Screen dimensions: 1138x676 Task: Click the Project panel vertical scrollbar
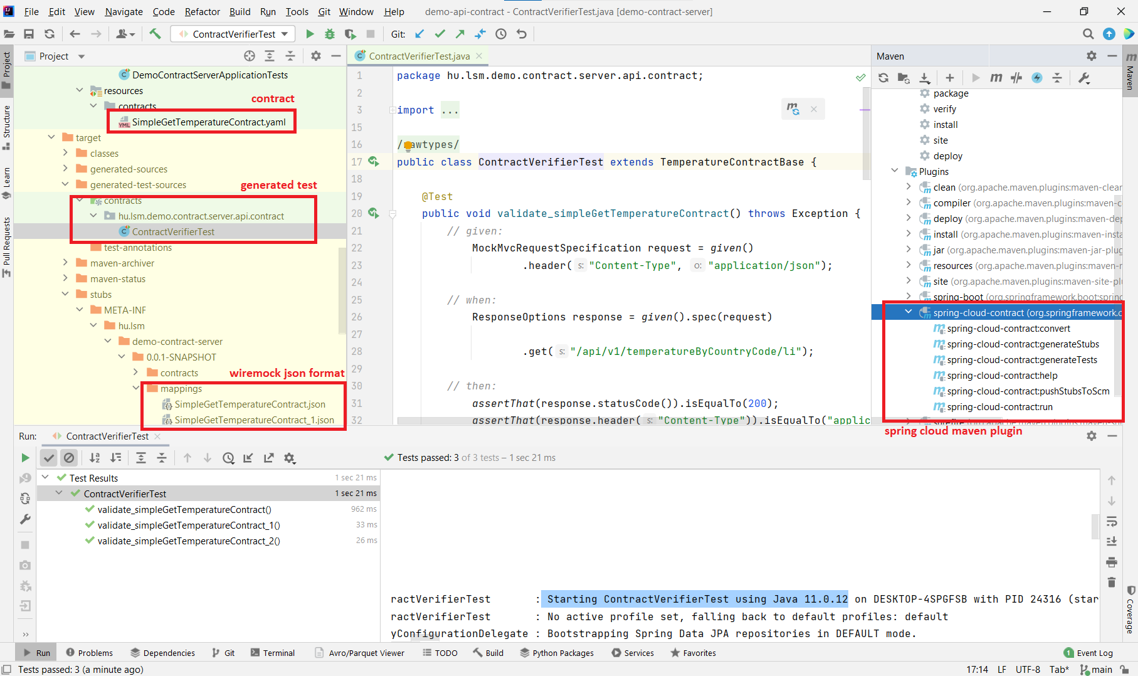(x=342, y=292)
